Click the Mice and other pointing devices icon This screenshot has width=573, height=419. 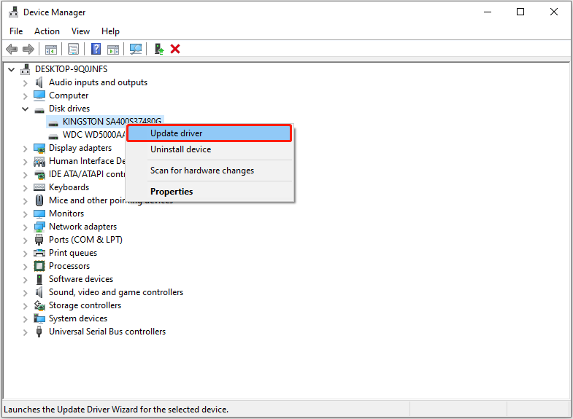39,200
